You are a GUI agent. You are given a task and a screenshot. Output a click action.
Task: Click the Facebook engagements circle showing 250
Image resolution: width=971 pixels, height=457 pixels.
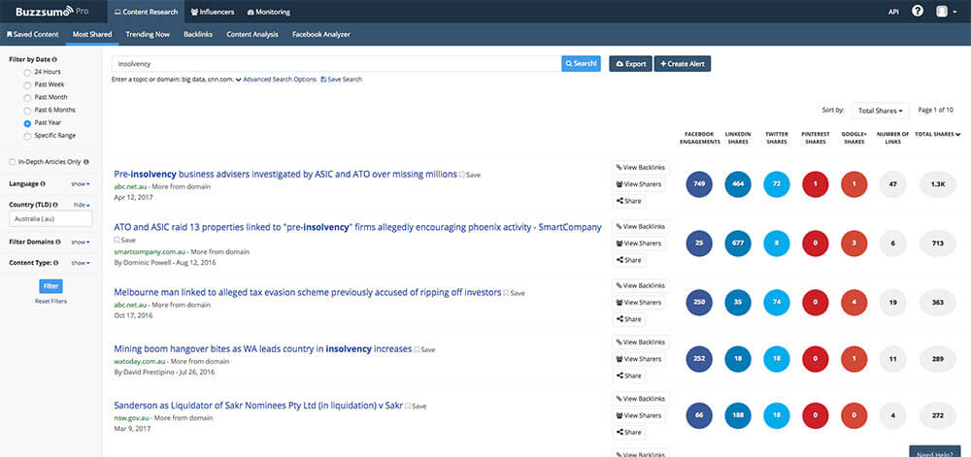(699, 303)
